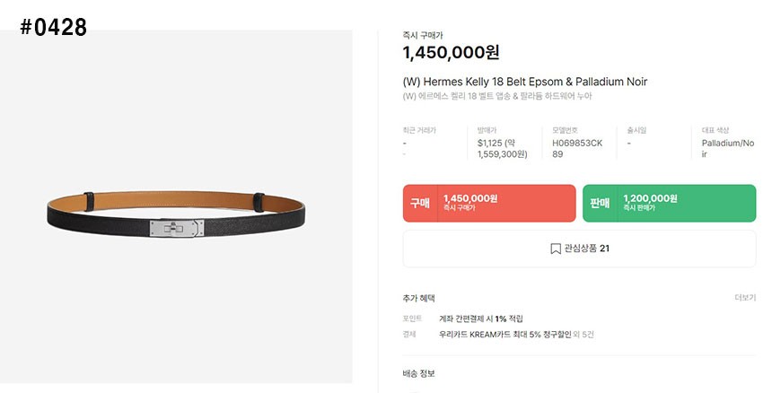This screenshot has height=393, width=772.
Task: Click the English title Hermes Kelly 18 Belt
Action: coord(525,82)
